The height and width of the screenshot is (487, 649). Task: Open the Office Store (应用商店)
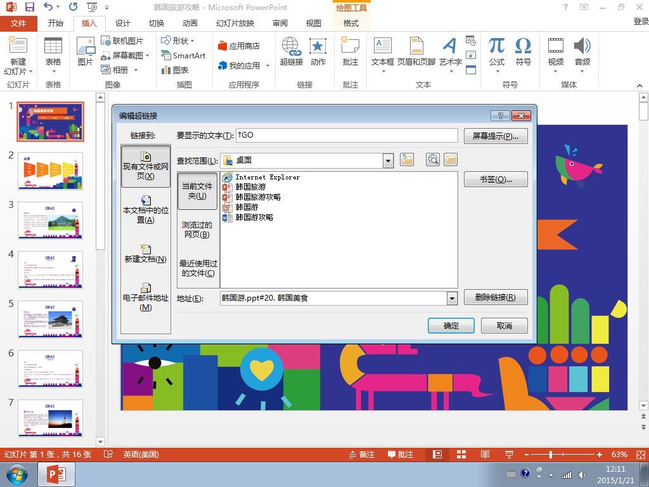(x=239, y=46)
